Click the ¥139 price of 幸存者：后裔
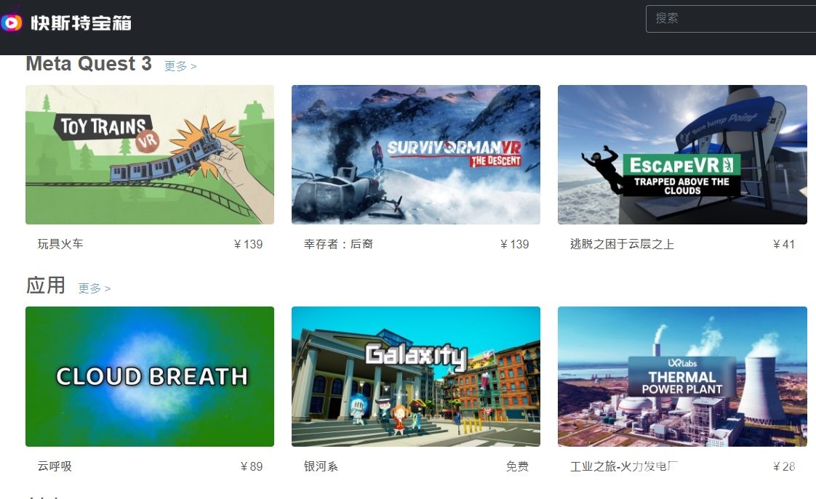The height and width of the screenshot is (499, 816). pyautogui.click(x=514, y=244)
